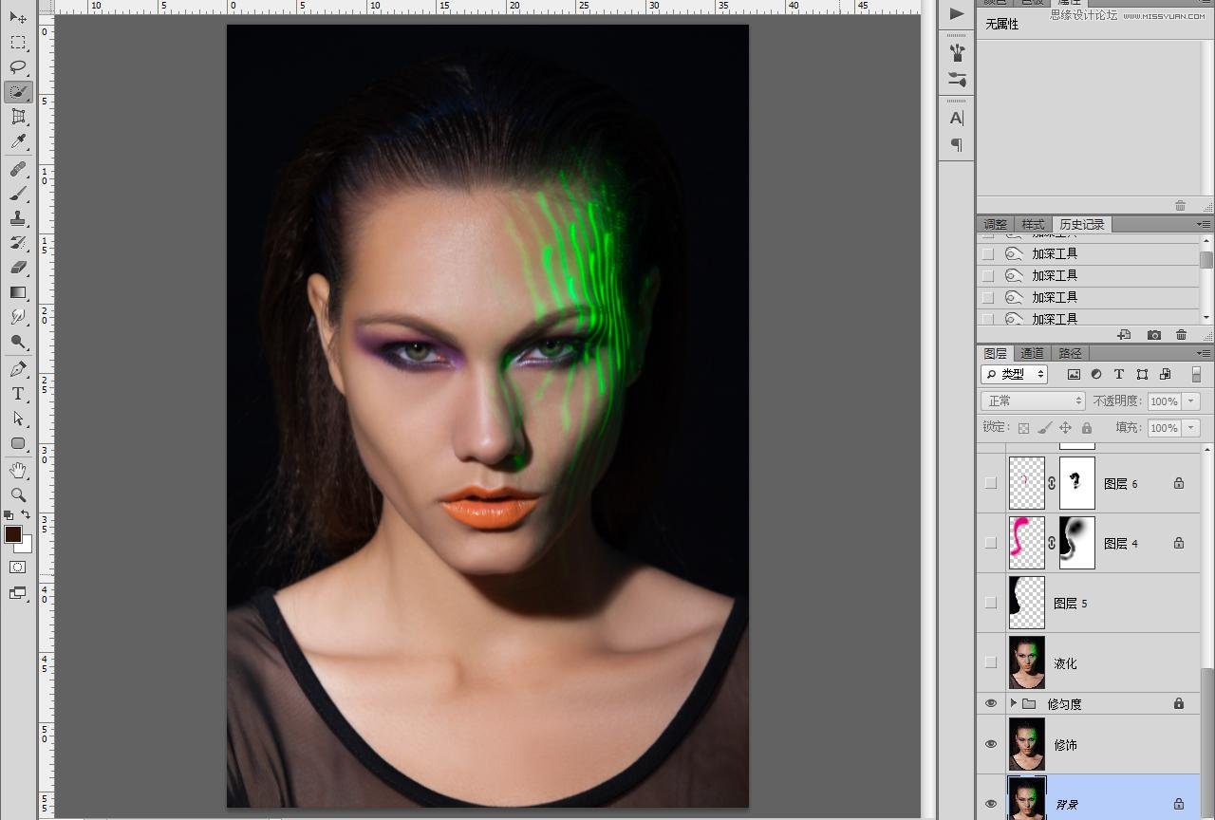The image size is (1215, 820).
Task: Open the Actions panel play icon
Action: tap(957, 13)
